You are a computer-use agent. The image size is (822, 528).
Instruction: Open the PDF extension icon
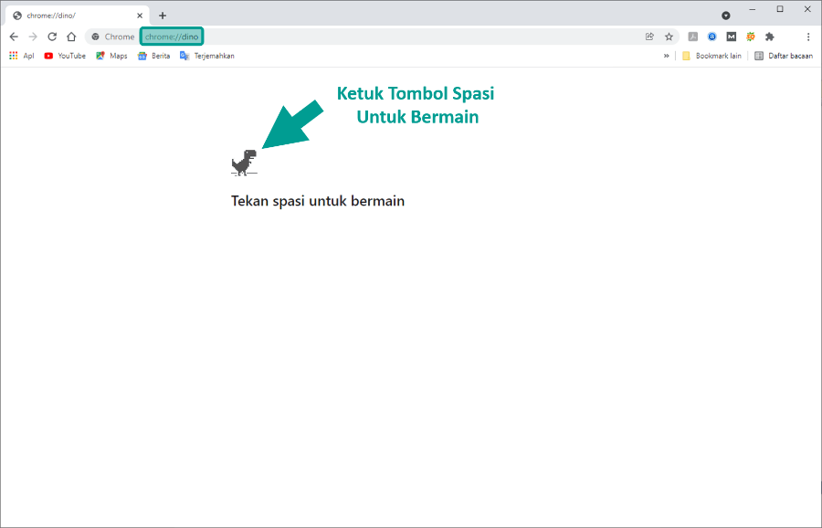692,37
